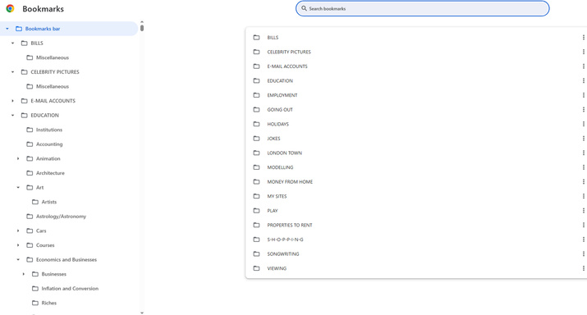Image resolution: width=587 pixels, height=315 pixels.
Task: Collapse the BILLS tree folder
Action: point(13,43)
